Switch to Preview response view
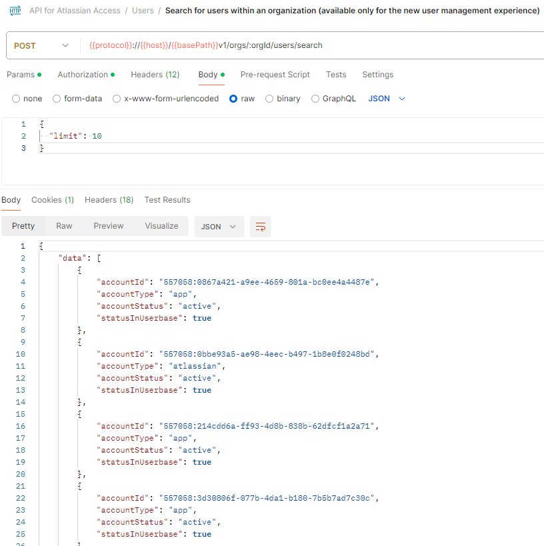Image resolution: width=544 pixels, height=546 pixels. pyautogui.click(x=109, y=226)
